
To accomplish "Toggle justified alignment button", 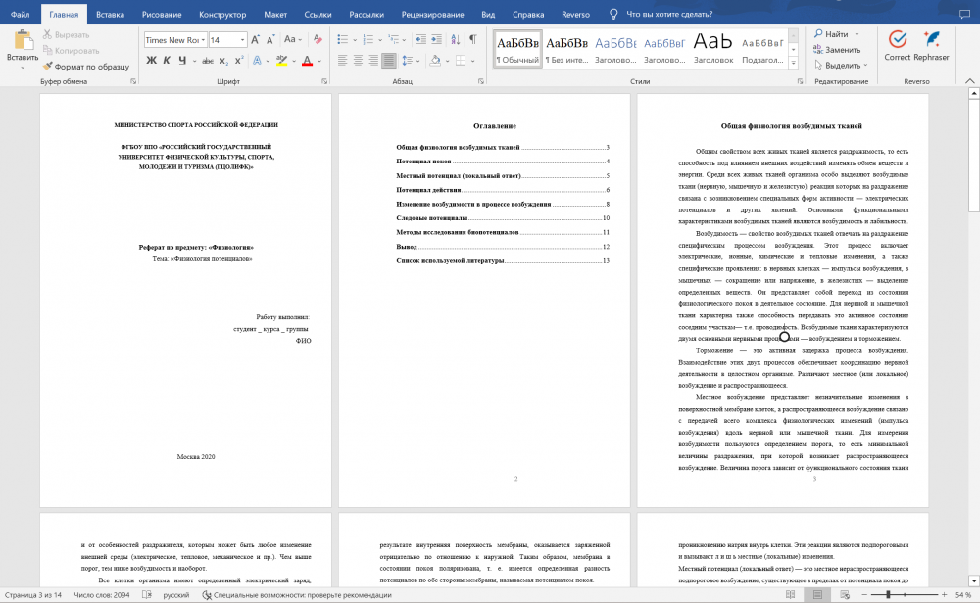I will pyautogui.click(x=389, y=61).
